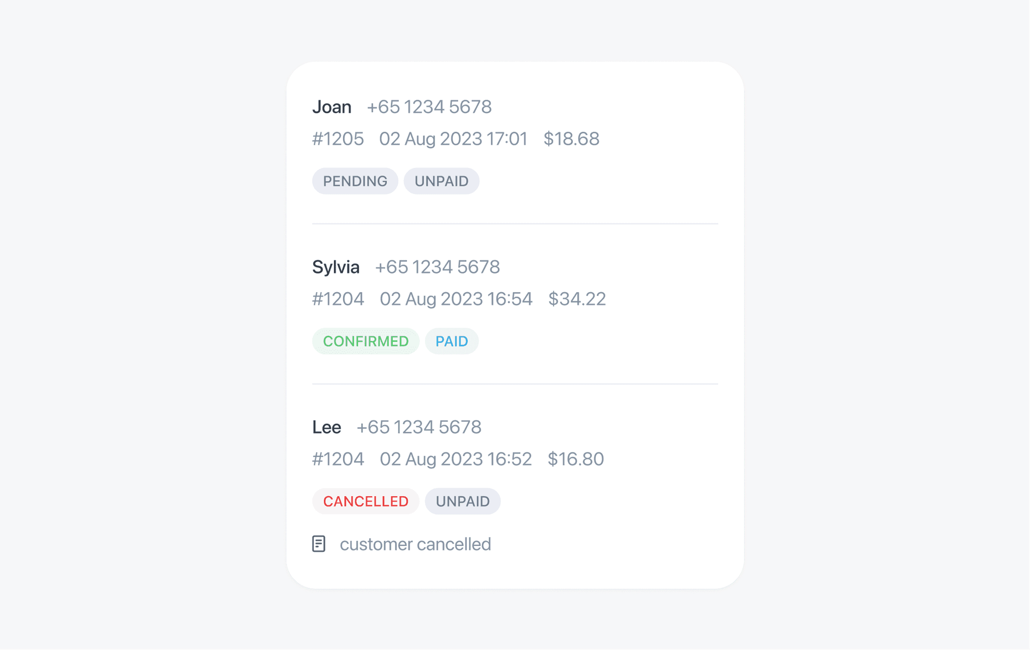
Task: Click Lee's phone number
Action: point(419,427)
